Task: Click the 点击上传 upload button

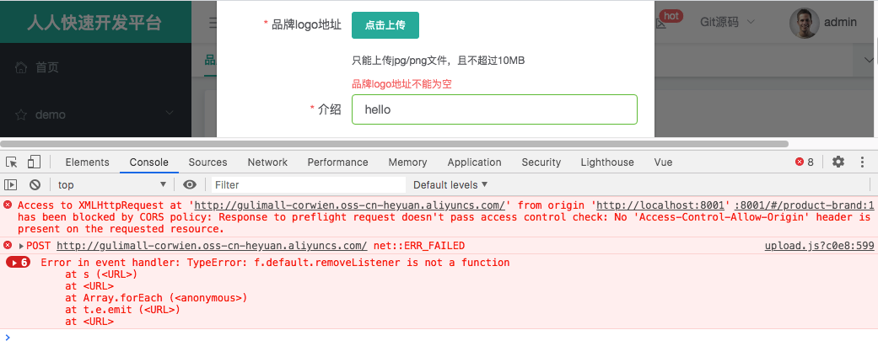Action: click(385, 25)
